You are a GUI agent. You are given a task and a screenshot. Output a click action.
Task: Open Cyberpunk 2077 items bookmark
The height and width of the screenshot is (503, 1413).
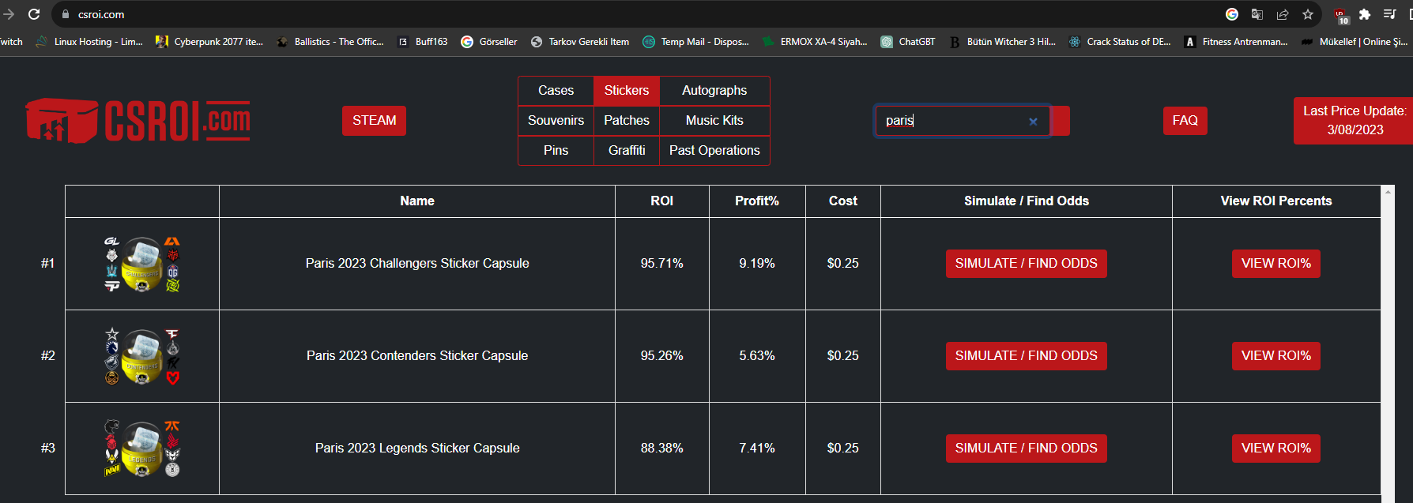[x=209, y=42]
